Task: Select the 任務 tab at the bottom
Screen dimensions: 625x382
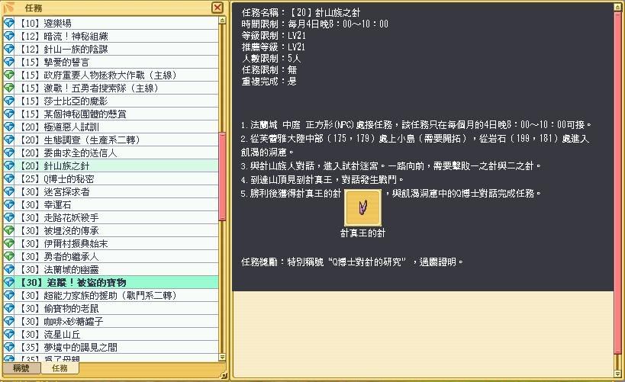Action: [x=59, y=368]
